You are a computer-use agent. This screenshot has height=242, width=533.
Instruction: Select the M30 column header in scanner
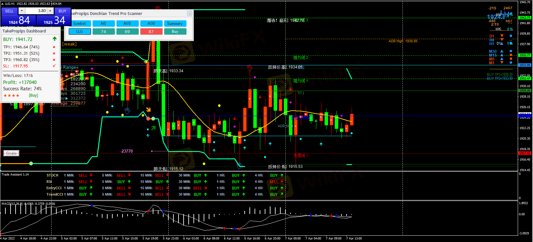pos(151,24)
